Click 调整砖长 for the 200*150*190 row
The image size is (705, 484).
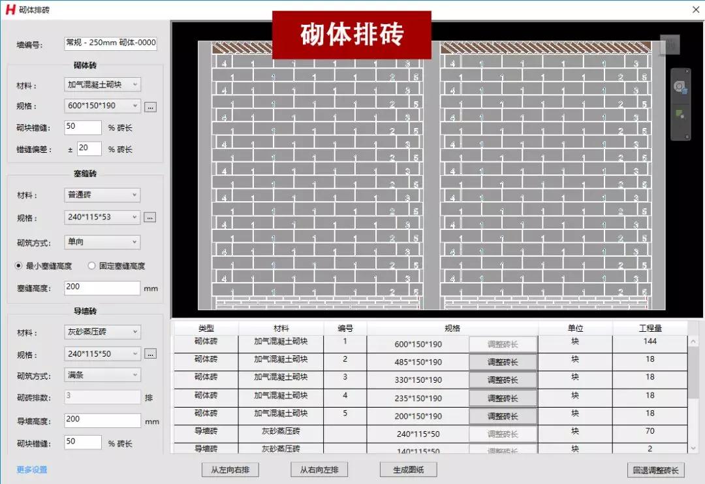point(503,417)
